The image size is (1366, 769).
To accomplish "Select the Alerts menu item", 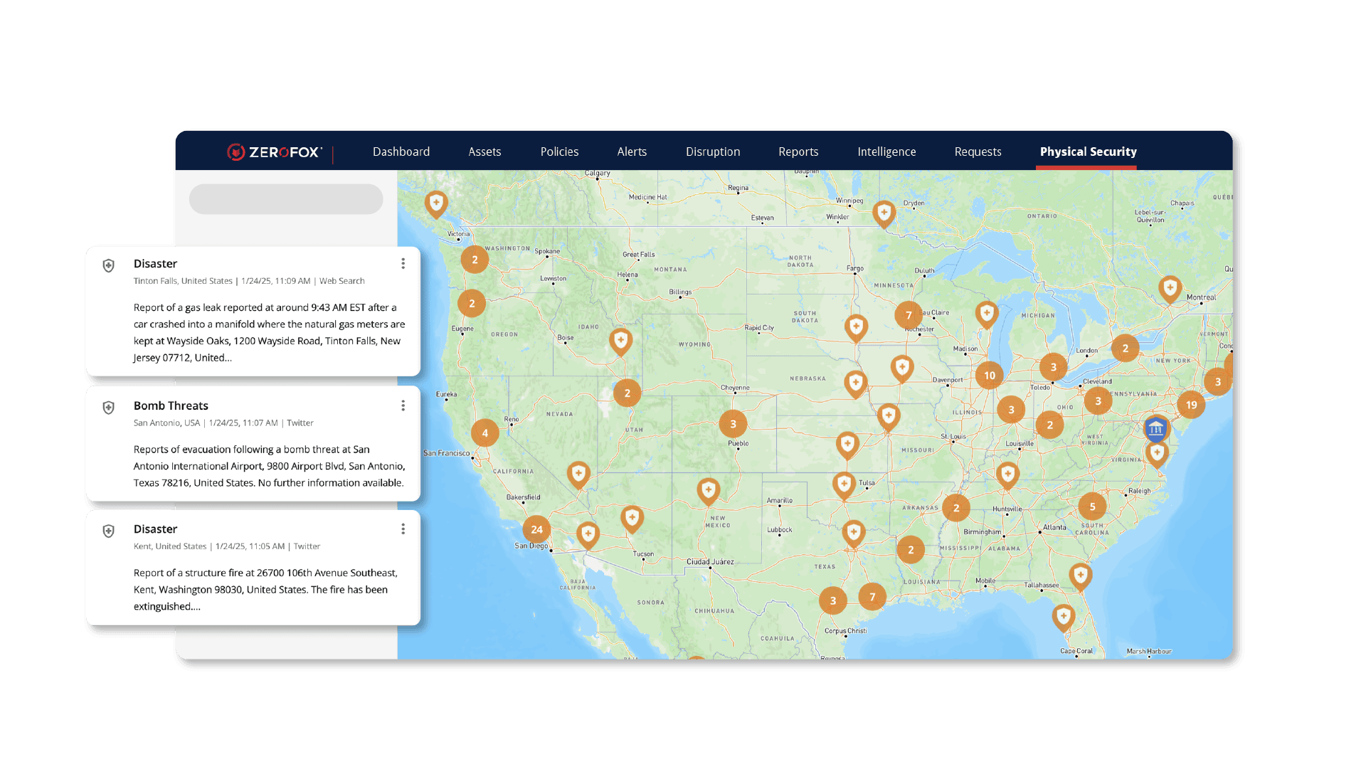I will pyautogui.click(x=632, y=152).
